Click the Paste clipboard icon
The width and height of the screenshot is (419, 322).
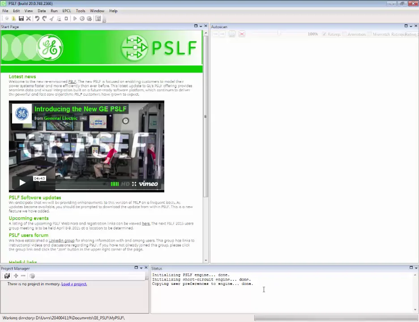click(x=66, y=18)
